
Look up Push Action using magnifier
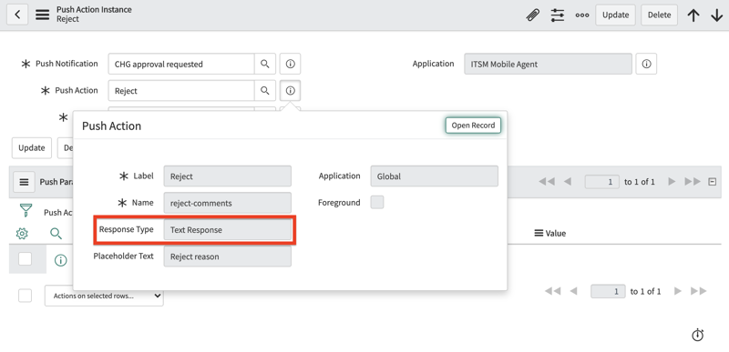pyautogui.click(x=265, y=91)
